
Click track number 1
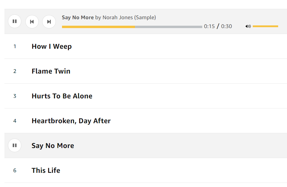(x=15, y=46)
